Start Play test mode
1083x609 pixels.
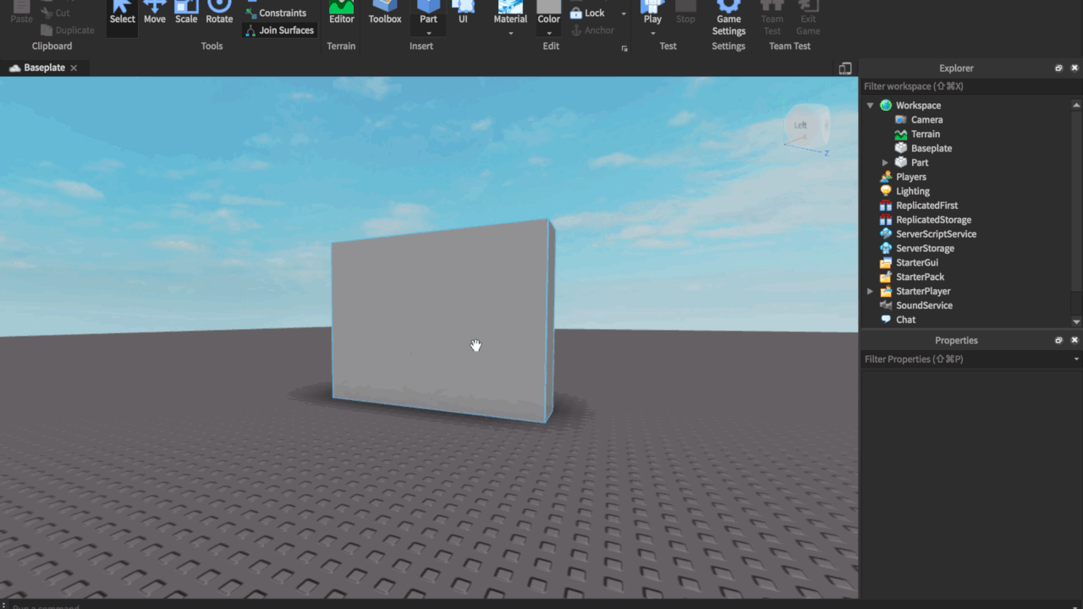652,12
